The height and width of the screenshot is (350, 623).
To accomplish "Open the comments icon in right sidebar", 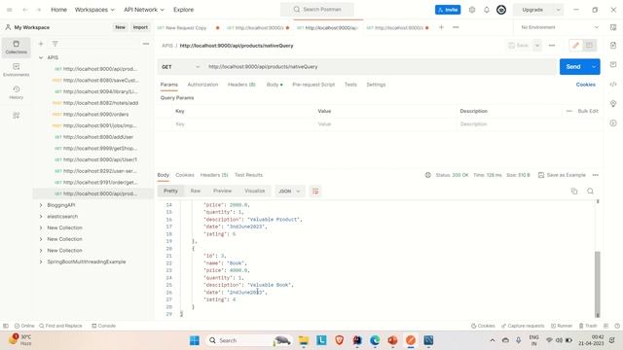I will click(613, 64).
